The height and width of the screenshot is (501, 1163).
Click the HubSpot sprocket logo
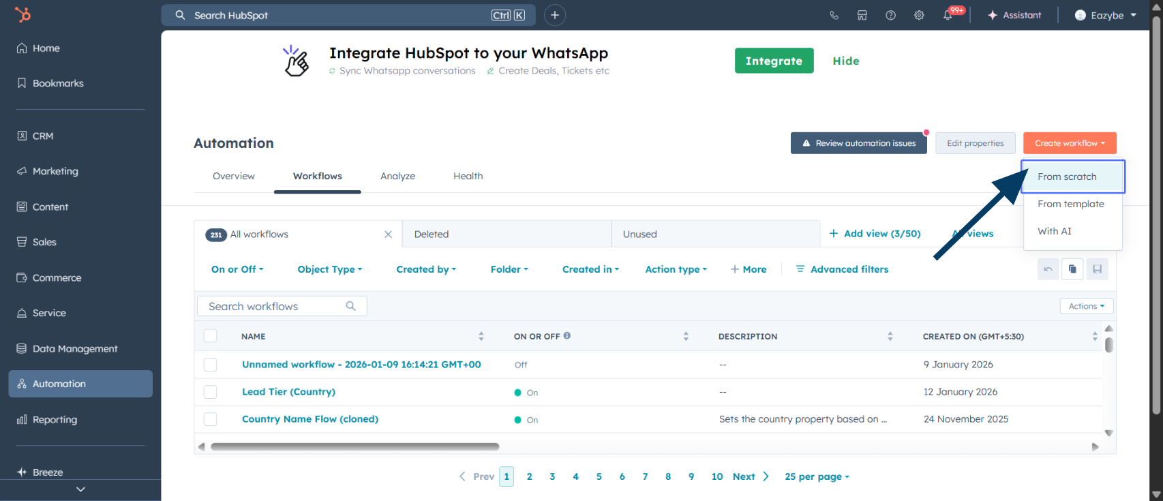[x=23, y=14]
